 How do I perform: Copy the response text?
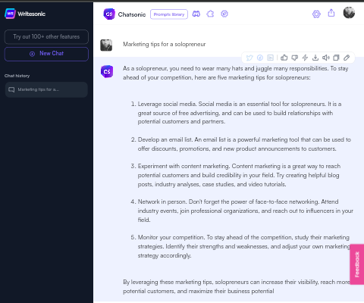pos(336,58)
